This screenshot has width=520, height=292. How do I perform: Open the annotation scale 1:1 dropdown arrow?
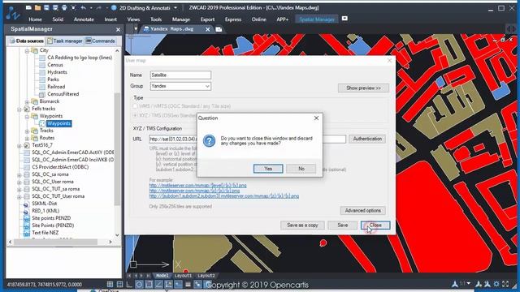coord(469,284)
